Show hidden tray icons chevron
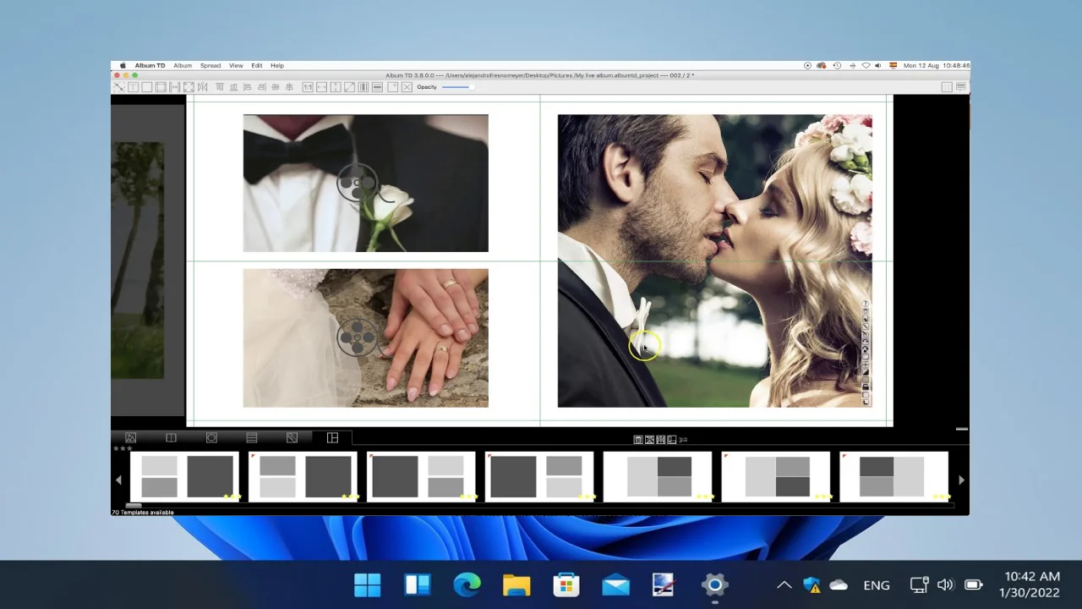Viewport: 1082px width, 609px height. pyautogui.click(x=784, y=584)
